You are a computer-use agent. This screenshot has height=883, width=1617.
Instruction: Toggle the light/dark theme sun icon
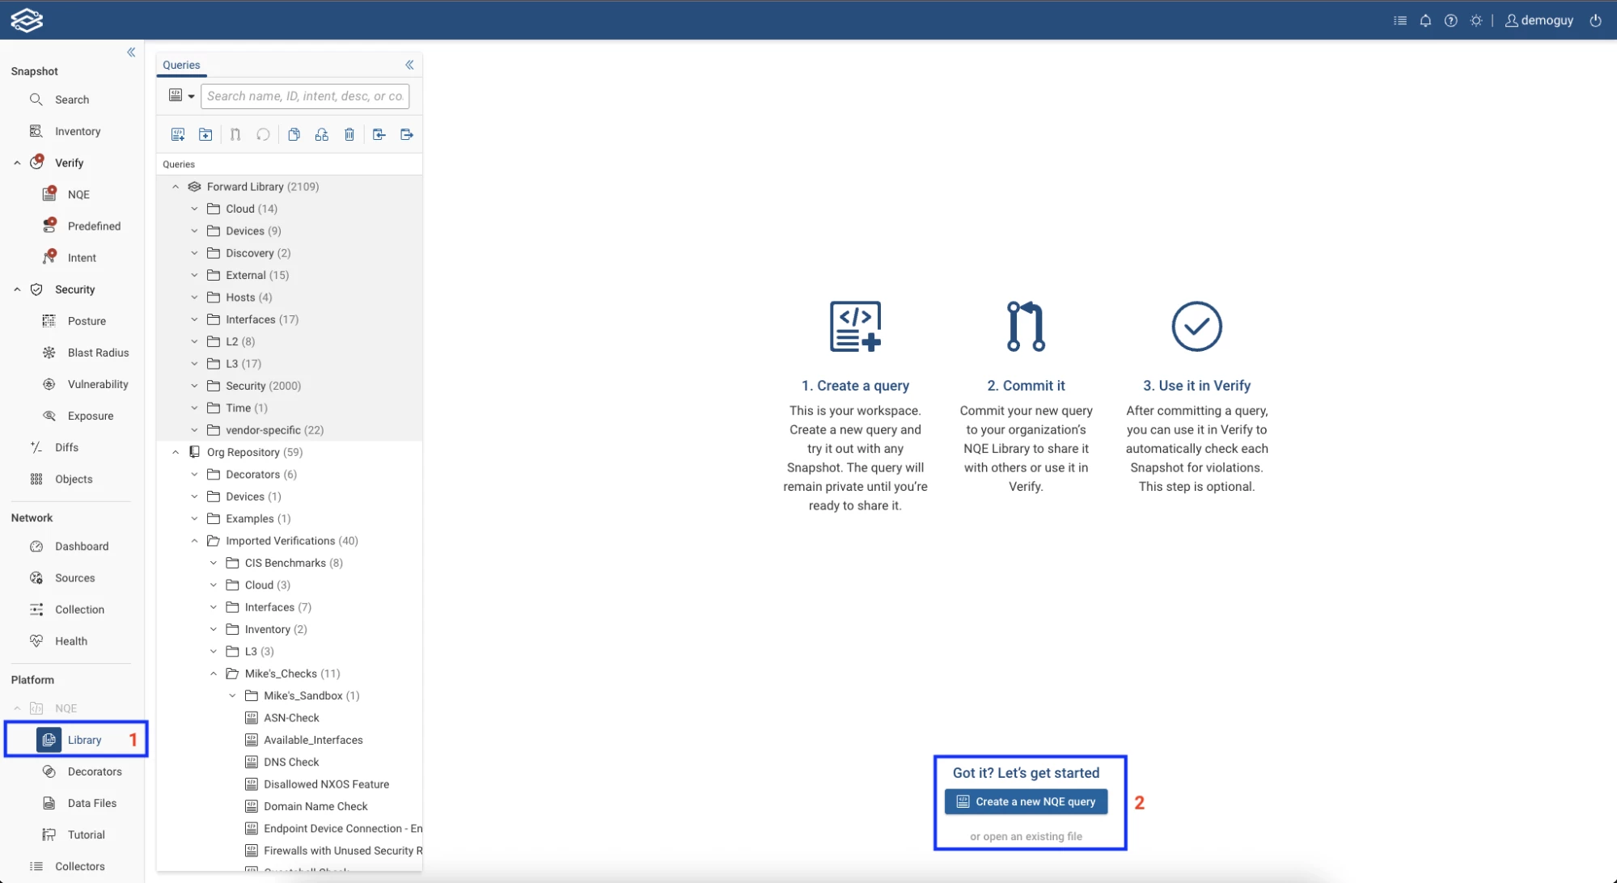[x=1476, y=20]
